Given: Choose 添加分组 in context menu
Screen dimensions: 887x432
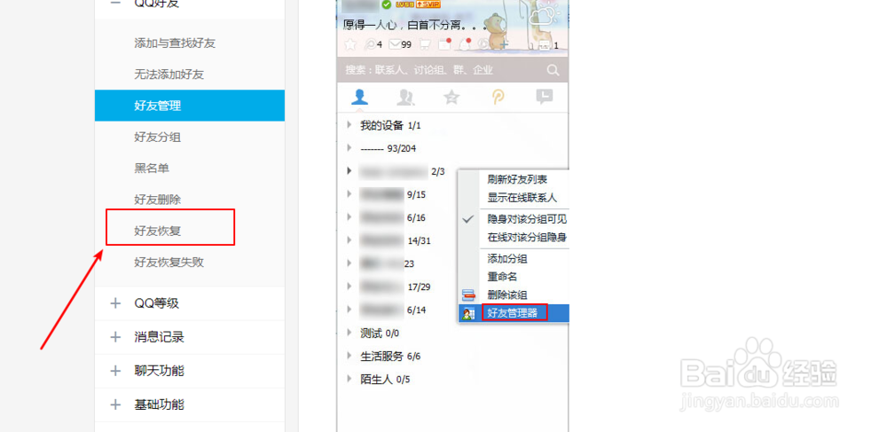Looking at the screenshot, I should pos(514,259).
